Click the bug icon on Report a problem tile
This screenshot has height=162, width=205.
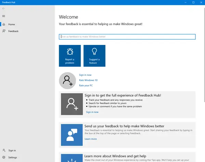[x=70, y=52]
